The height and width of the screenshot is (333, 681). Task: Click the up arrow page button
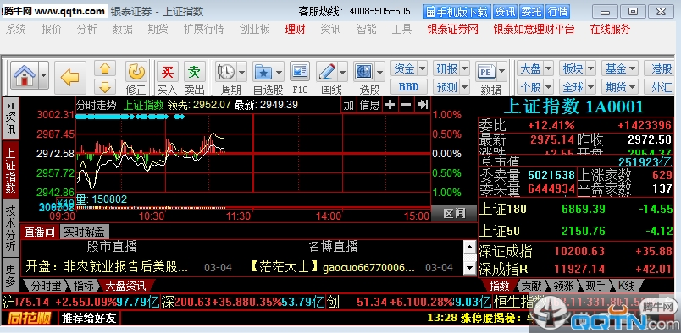(105, 68)
